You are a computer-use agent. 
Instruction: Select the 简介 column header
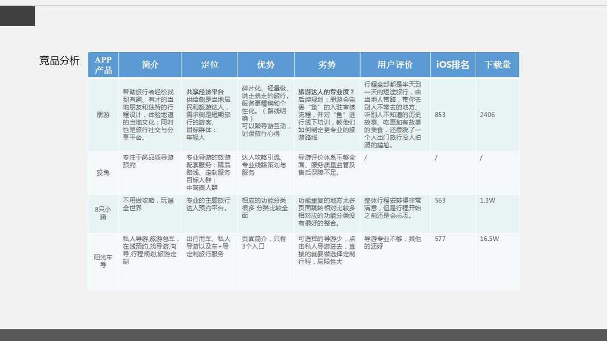150,65
